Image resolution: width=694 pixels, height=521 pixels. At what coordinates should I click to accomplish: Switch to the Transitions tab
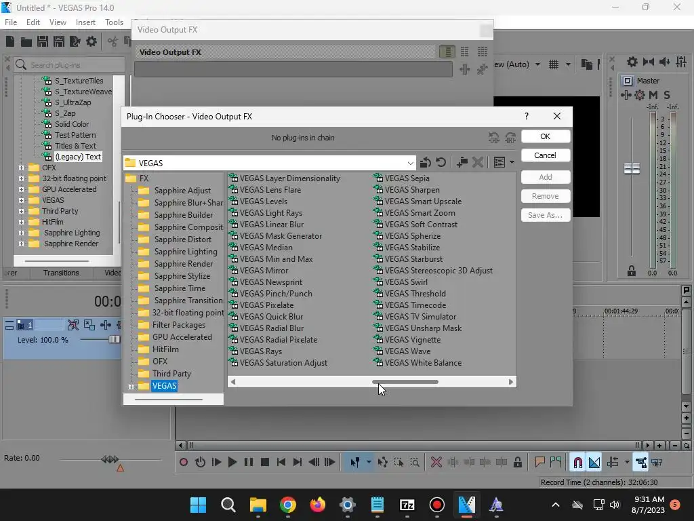[x=61, y=273]
